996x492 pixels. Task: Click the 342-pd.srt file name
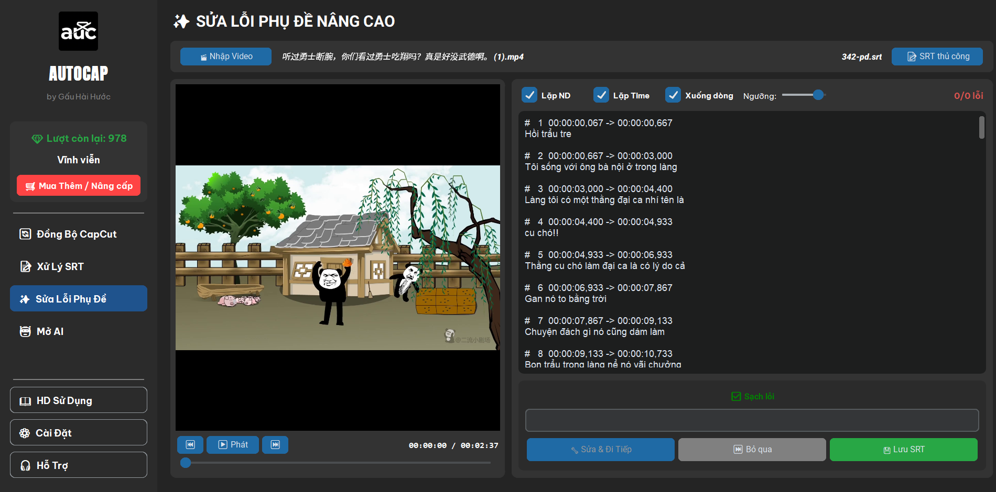click(x=862, y=57)
